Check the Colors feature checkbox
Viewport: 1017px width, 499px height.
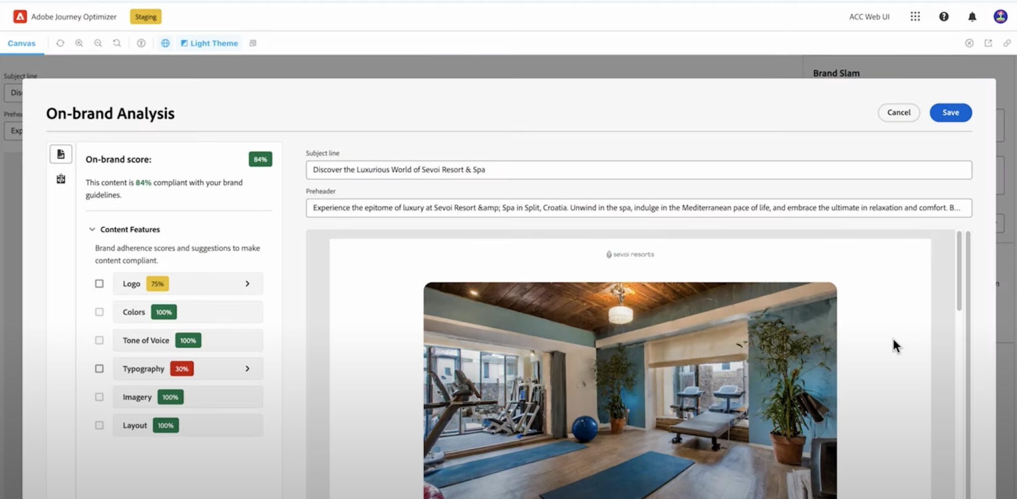pos(99,312)
